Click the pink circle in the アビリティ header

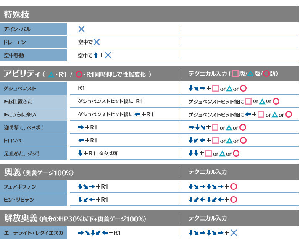tap(79, 74)
